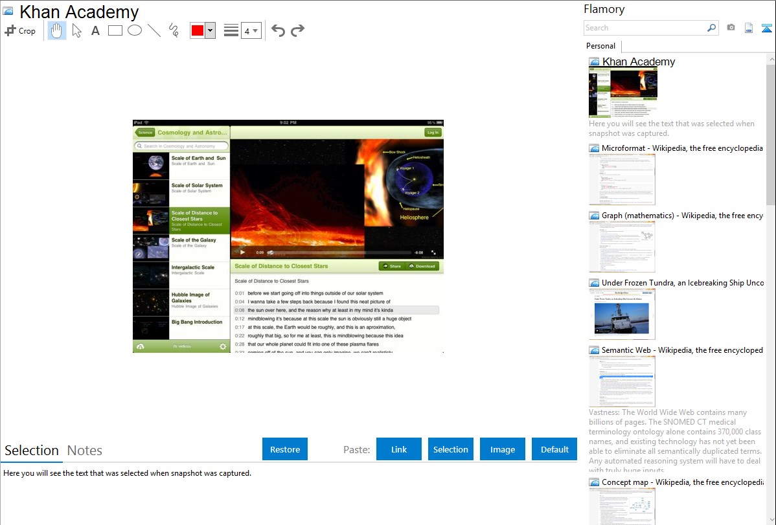The image size is (776, 525).
Task: Click the settings gear in captured app
Action: click(x=223, y=346)
